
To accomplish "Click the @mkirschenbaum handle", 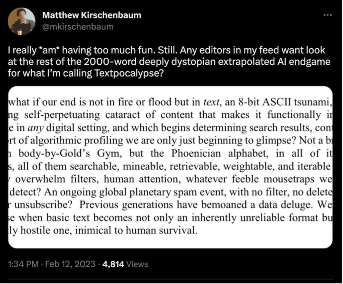I will (78, 27).
